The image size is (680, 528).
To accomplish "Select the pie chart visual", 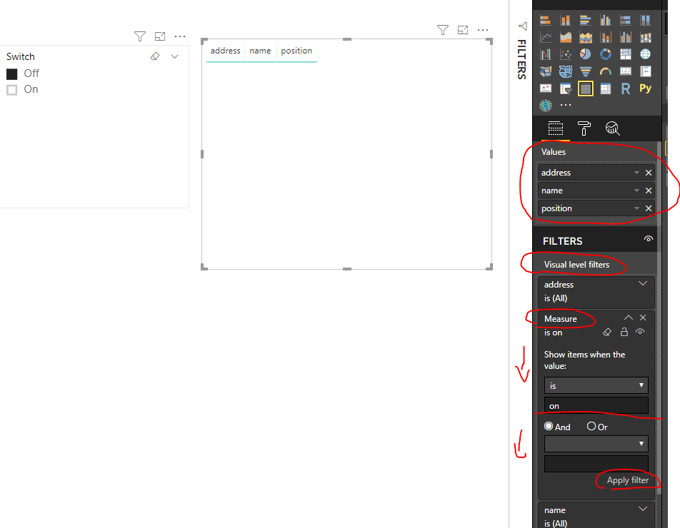I will (586, 54).
